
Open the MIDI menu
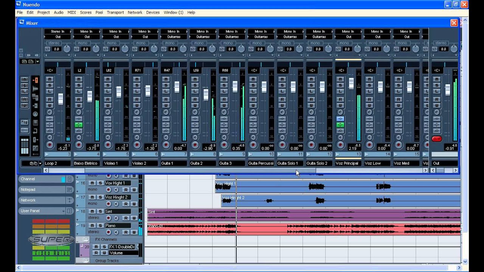click(71, 12)
